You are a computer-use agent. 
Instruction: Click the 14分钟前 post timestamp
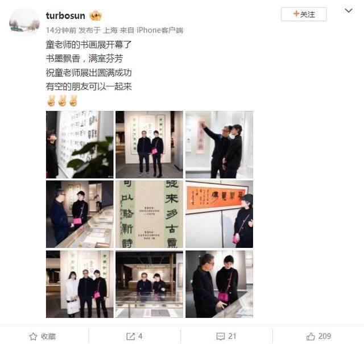point(61,30)
